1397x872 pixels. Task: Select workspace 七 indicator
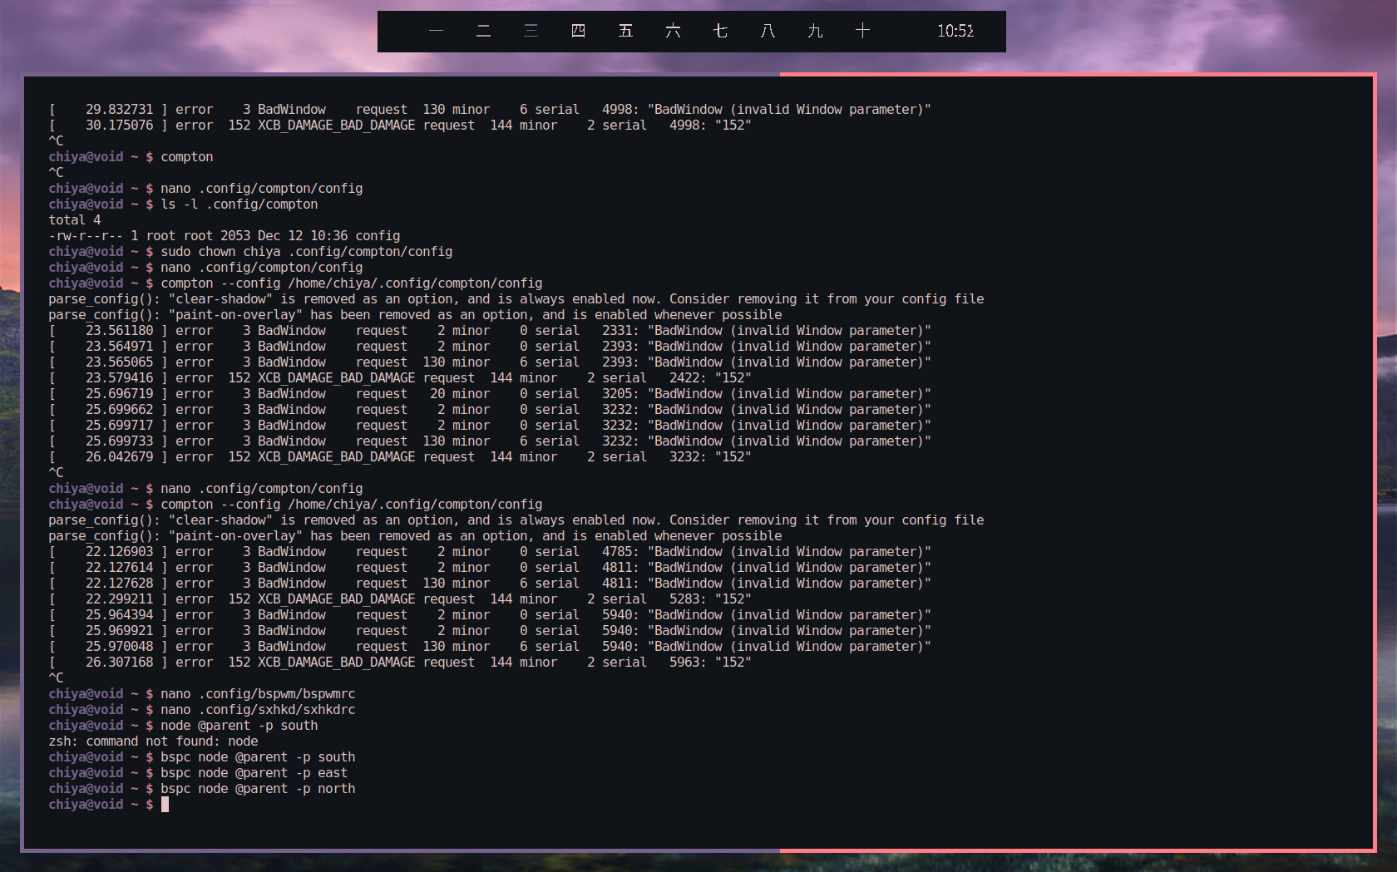(720, 31)
